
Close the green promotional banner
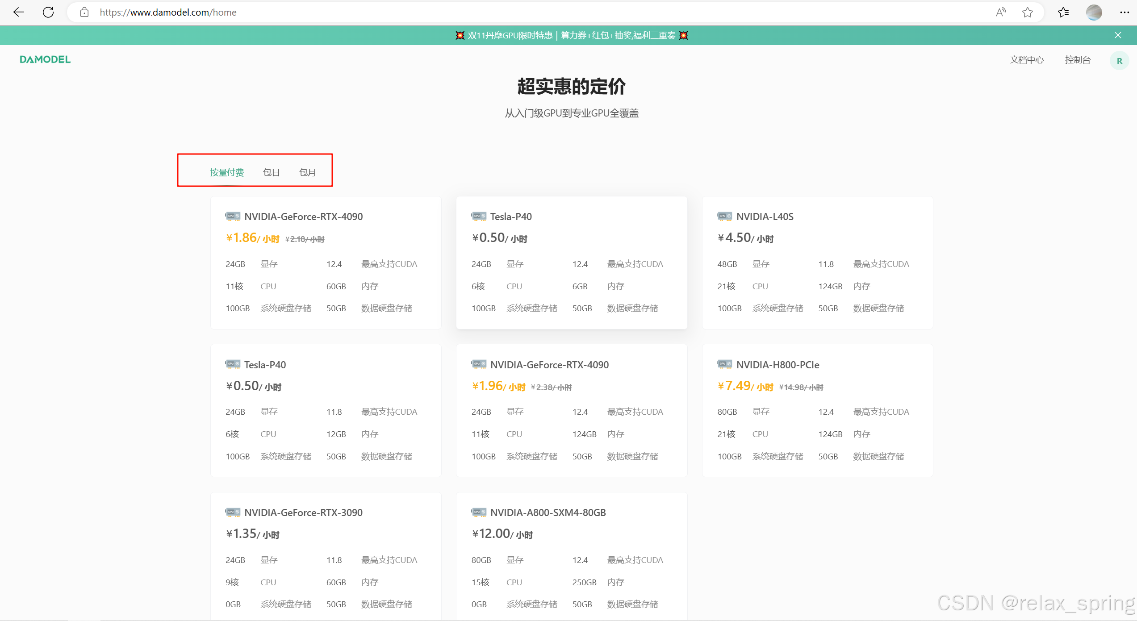click(1118, 35)
